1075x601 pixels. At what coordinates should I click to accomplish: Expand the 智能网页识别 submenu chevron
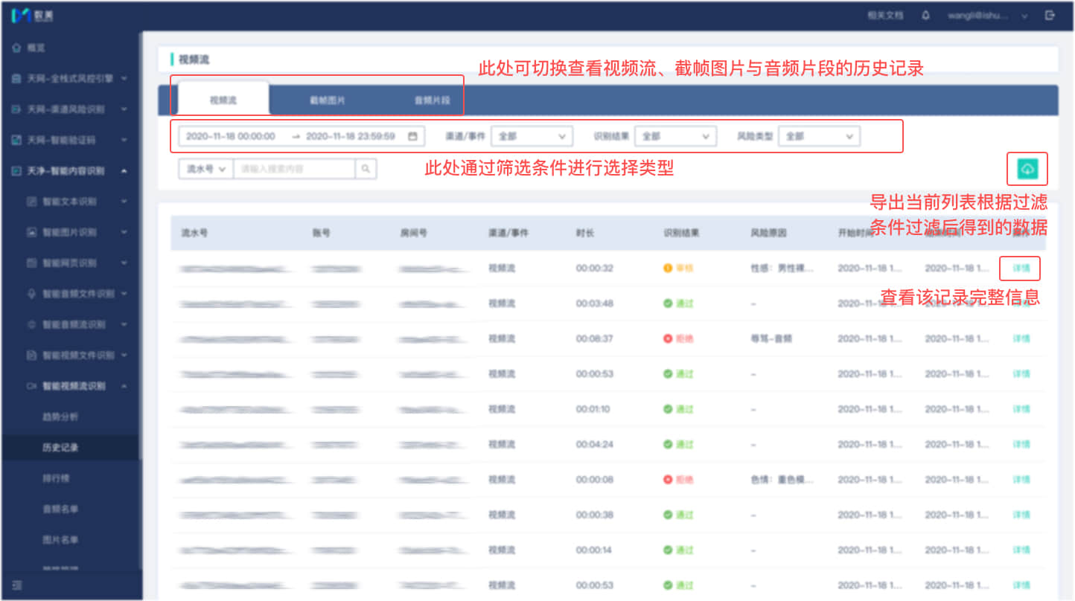coord(124,263)
